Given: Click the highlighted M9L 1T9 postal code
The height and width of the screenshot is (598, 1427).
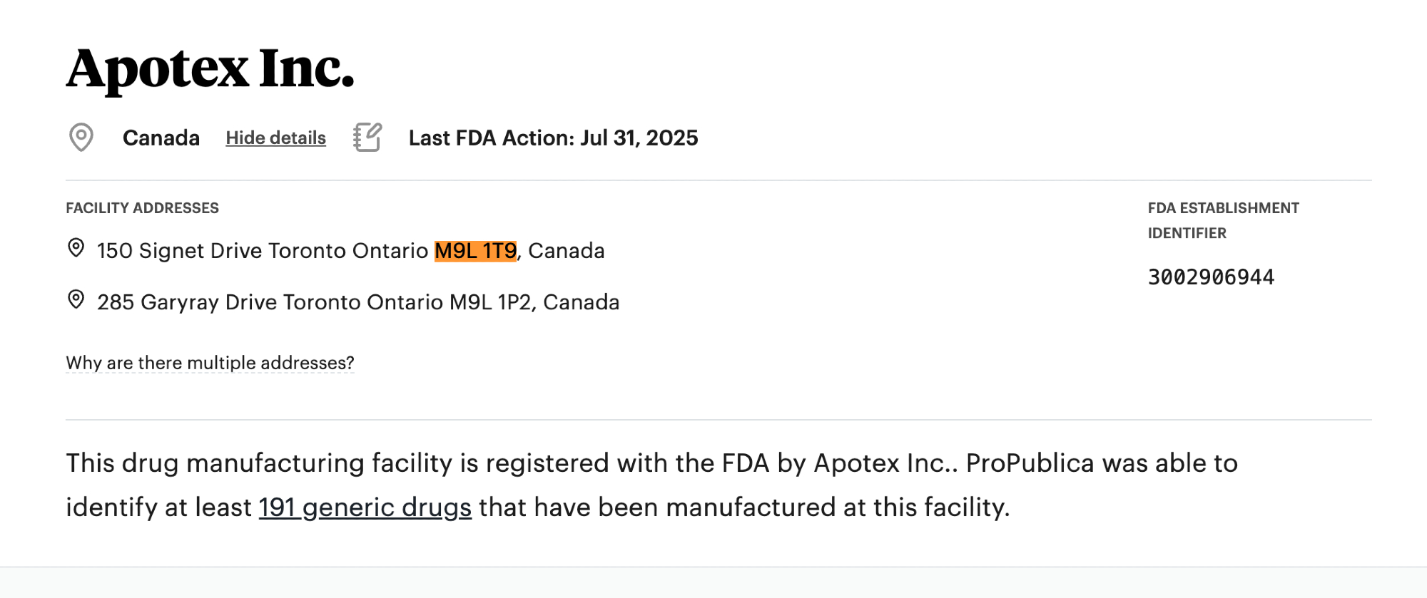Looking at the screenshot, I should coord(475,251).
